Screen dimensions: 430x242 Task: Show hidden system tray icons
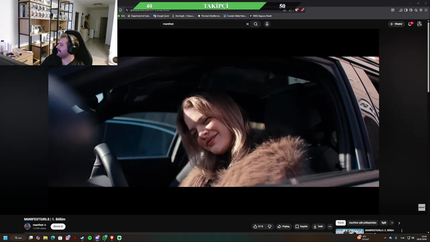tap(385, 238)
